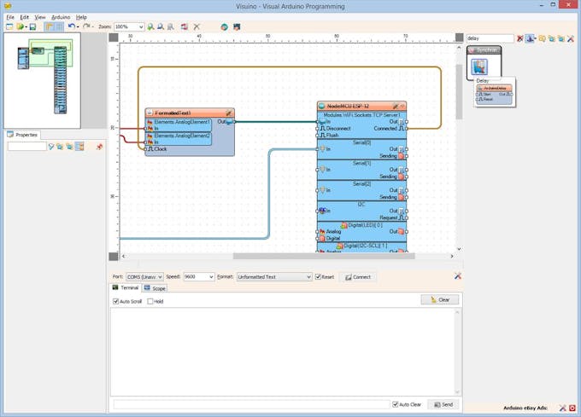The width and height of the screenshot is (581, 417).
Task: Open the Arduino menu
Action: [x=61, y=17]
